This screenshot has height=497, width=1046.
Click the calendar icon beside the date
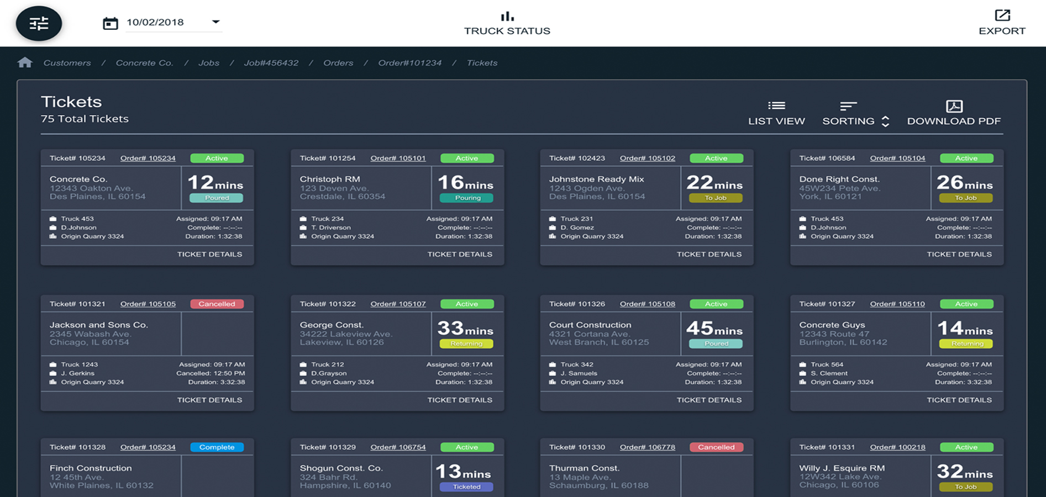point(111,23)
